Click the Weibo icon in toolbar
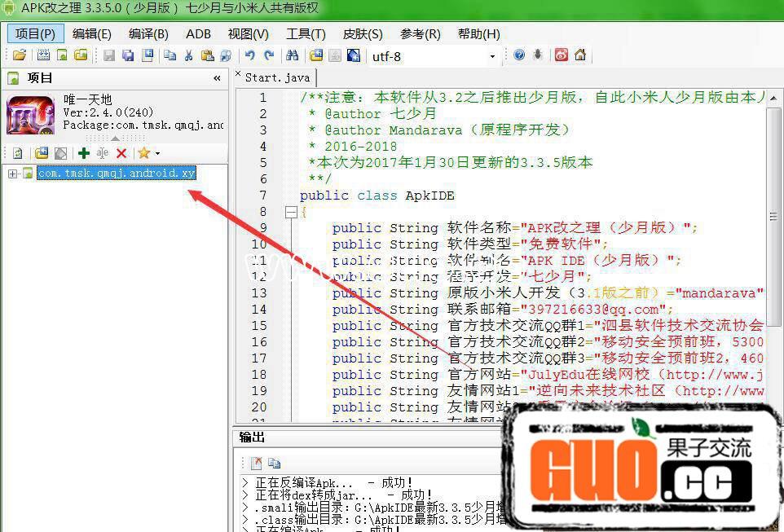784x532 pixels. click(x=561, y=55)
